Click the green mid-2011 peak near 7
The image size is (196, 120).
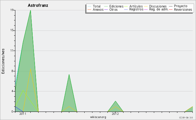[69, 75]
